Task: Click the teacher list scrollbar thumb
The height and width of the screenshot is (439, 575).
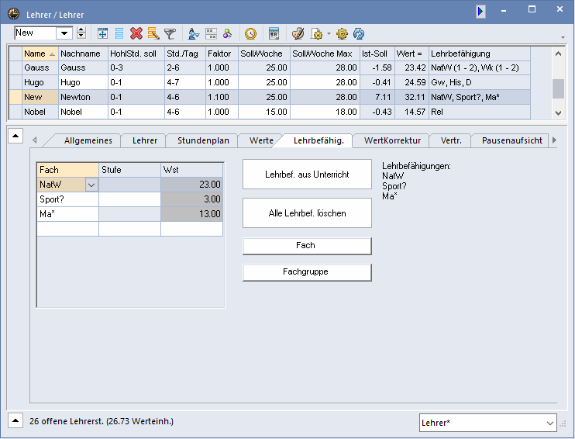Action: (558, 88)
